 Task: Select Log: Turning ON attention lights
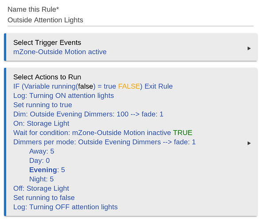point(64,96)
